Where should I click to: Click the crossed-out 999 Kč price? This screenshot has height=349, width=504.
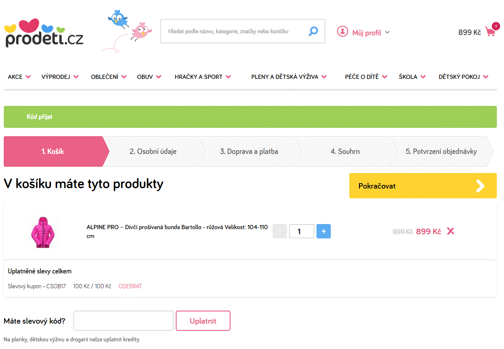point(403,232)
